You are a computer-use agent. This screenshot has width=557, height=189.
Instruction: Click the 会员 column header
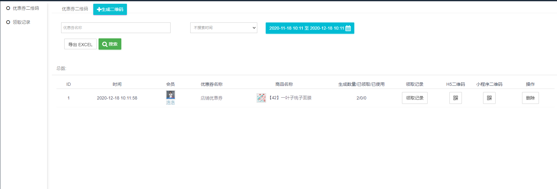coord(170,84)
